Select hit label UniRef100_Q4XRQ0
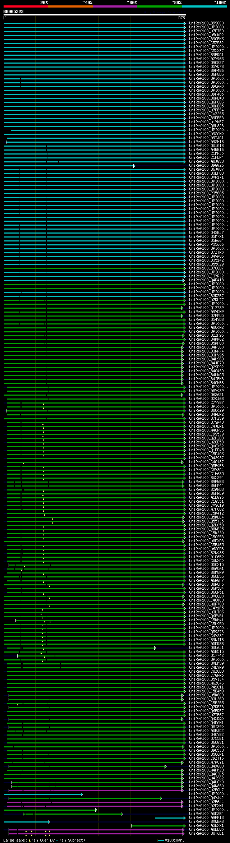 pyautogui.click(x=206, y=719)
